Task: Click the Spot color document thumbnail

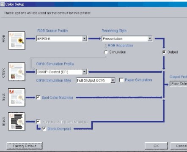Action: (16, 97)
